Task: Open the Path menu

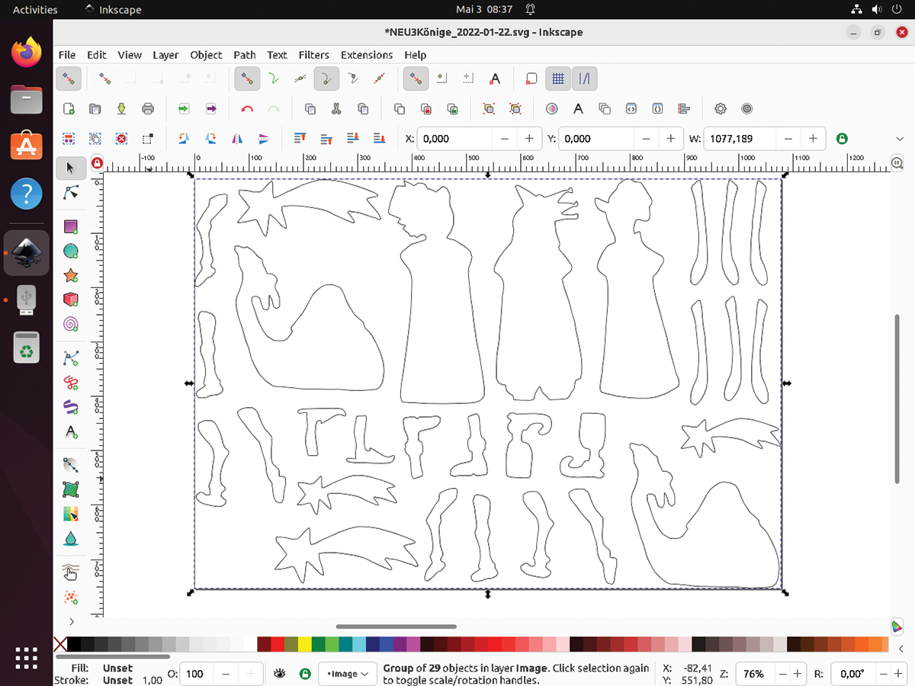Action: click(245, 55)
